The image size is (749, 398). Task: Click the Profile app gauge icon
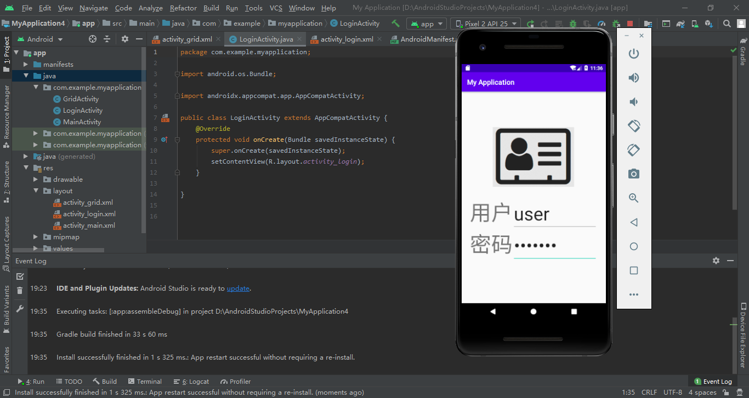(x=602, y=24)
